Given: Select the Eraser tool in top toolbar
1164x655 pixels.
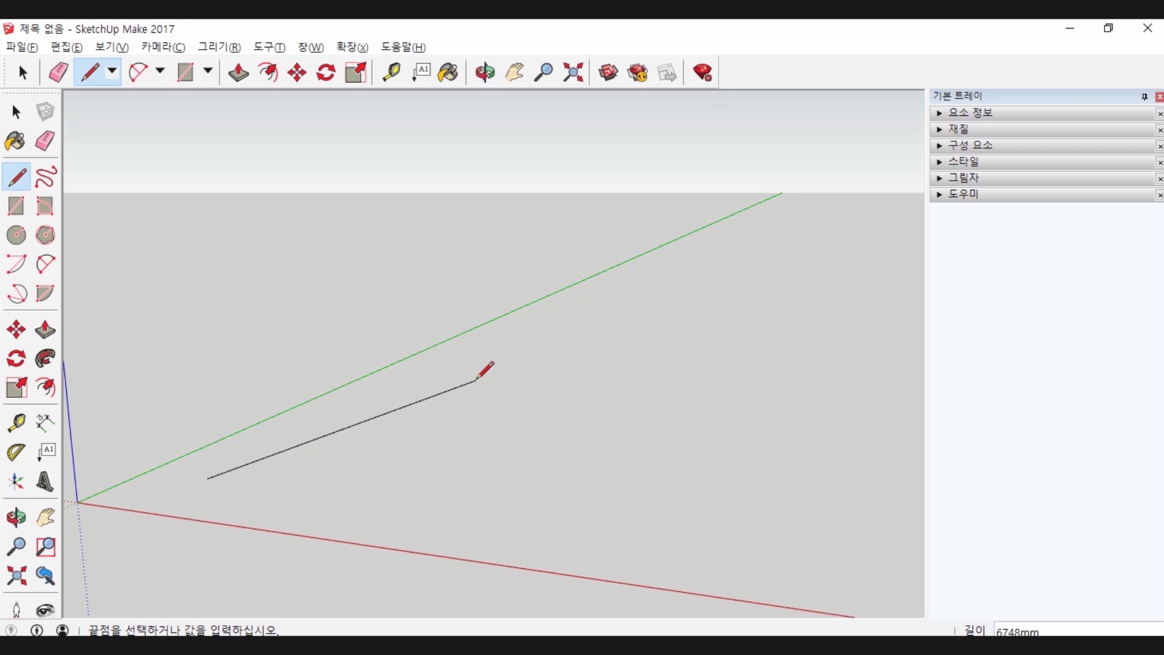Looking at the screenshot, I should click(x=58, y=73).
